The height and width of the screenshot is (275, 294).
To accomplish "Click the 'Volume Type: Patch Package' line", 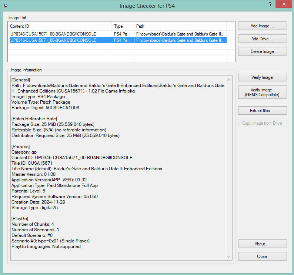I will point(41,102).
